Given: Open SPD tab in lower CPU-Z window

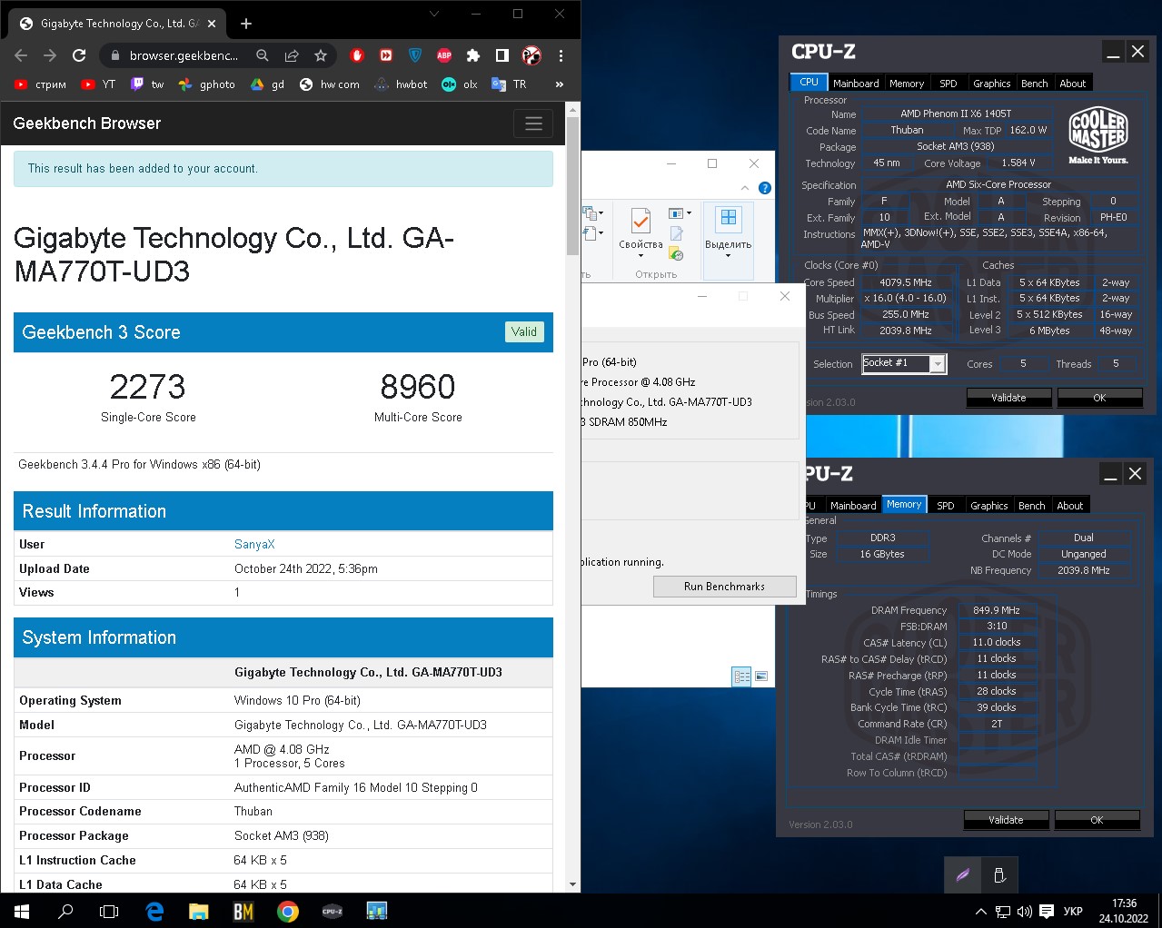Looking at the screenshot, I should pos(946,506).
